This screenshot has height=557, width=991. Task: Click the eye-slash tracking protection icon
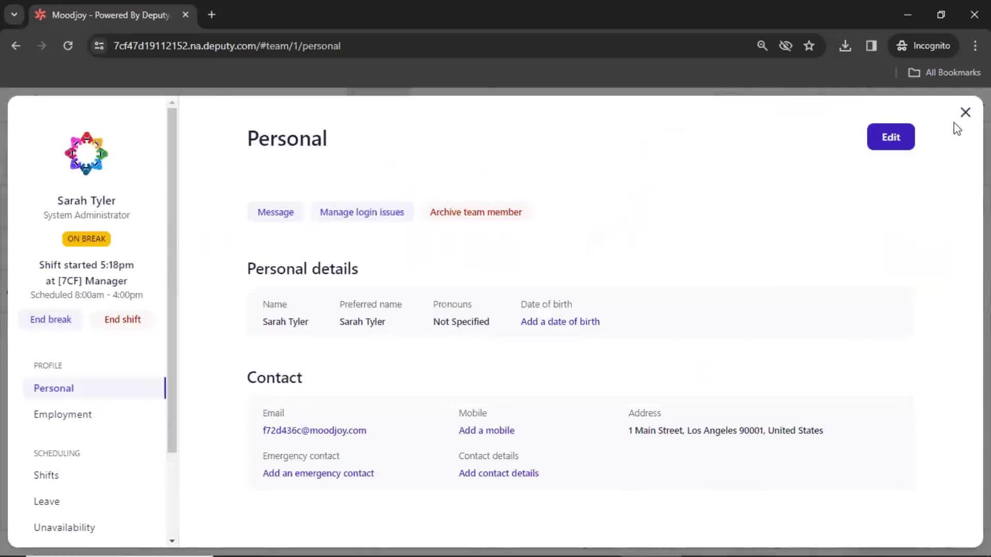786,46
